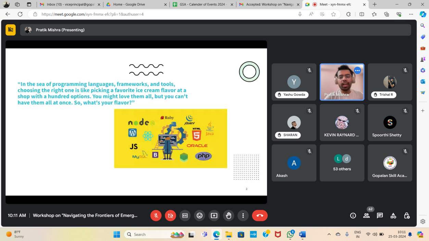Close the GSA Calender of Events tab

click(x=232, y=4)
